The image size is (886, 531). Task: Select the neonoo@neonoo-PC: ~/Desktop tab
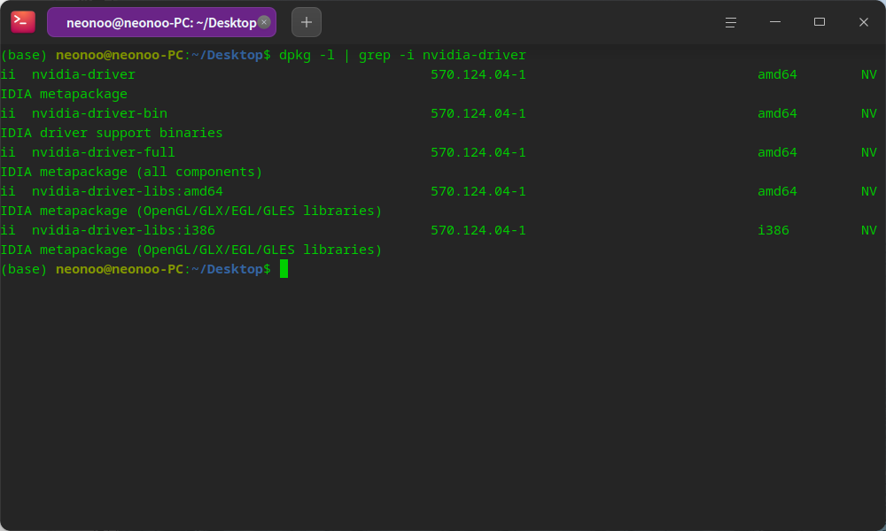(161, 22)
